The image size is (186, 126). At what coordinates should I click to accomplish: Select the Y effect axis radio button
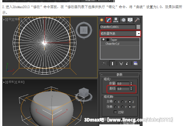122,107
